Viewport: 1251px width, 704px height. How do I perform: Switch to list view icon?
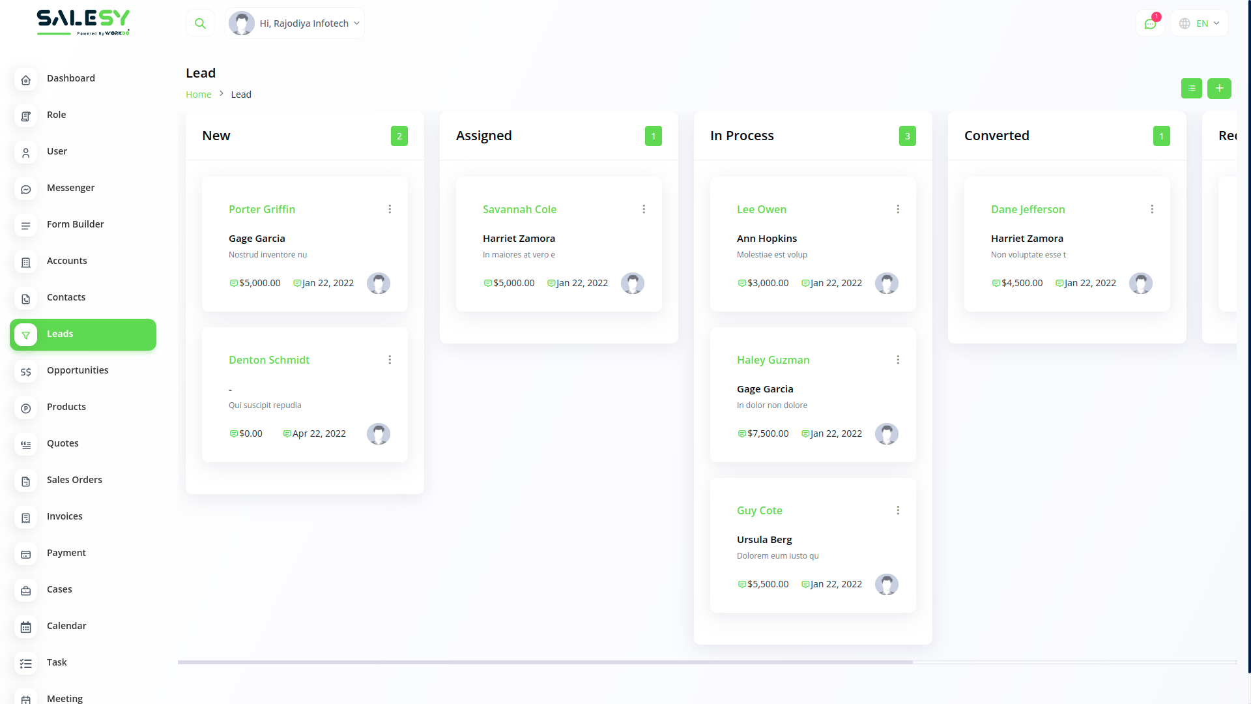click(x=1191, y=89)
